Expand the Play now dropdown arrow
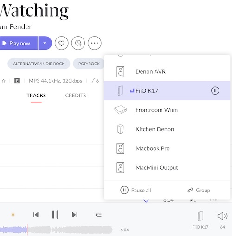 (45, 43)
